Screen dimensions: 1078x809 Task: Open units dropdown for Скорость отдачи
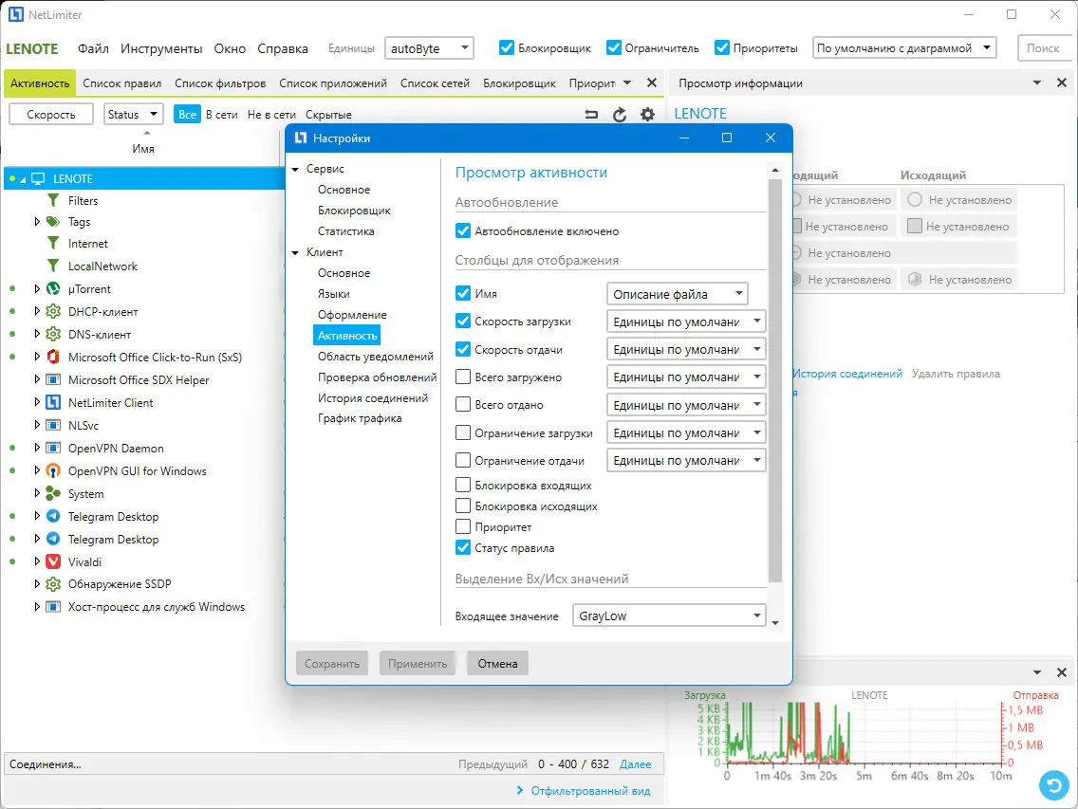click(x=686, y=349)
